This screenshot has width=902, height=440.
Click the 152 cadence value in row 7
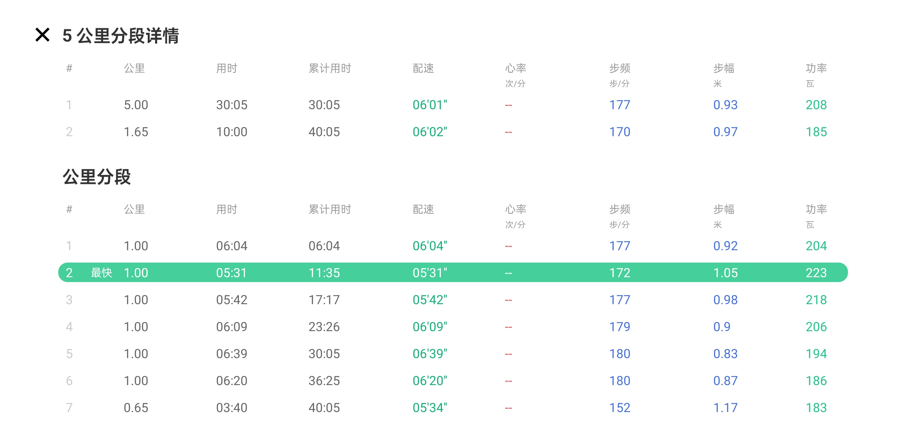[620, 408]
